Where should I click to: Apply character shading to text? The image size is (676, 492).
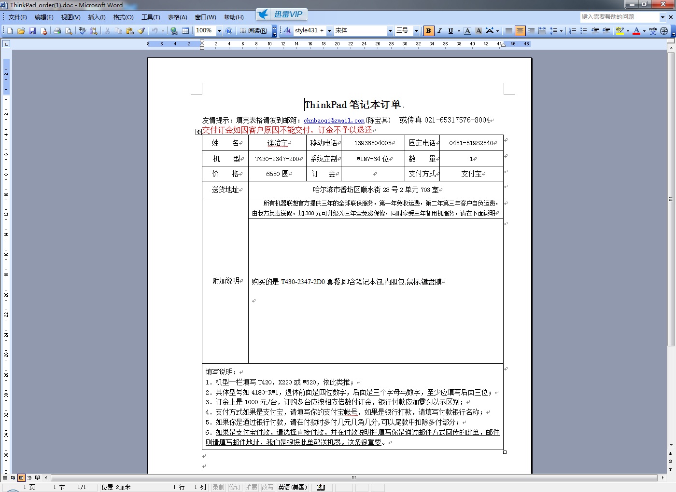click(x=479, y=31)
